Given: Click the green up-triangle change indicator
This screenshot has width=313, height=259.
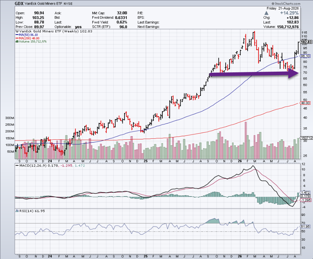Looking at the screenshot, I should coord(266,13).
